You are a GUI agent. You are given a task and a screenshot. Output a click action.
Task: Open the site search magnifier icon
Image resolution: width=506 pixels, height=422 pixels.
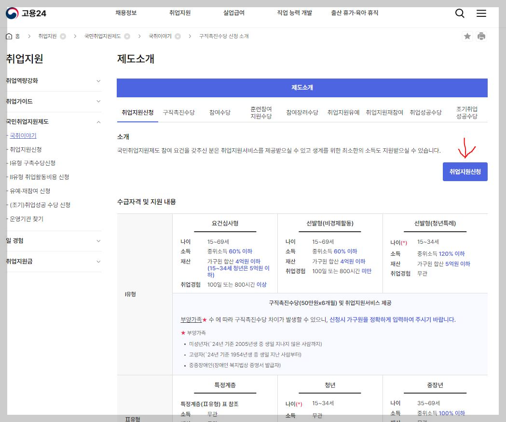coord(460,13)
